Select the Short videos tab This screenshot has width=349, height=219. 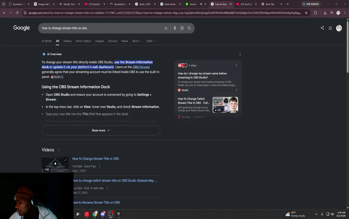tap(83, 41)
